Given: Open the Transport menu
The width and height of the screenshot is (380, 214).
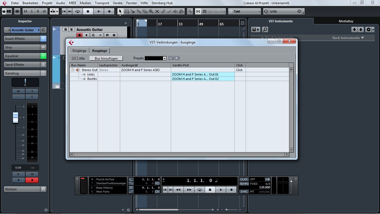Looking at the screenshot, I should pos(102,3).
